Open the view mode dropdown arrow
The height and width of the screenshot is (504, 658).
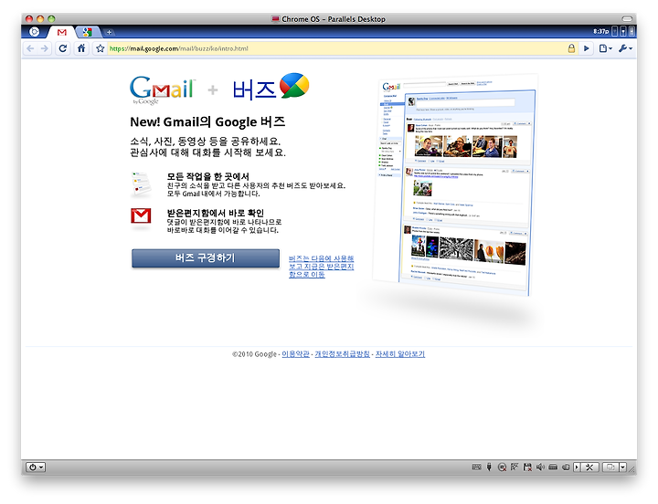(x=623, y=467)
